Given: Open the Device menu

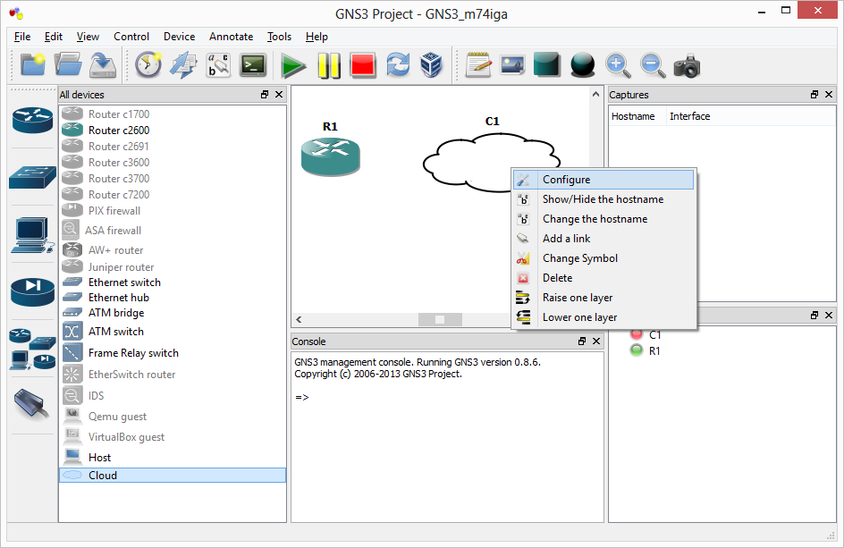Looking at the screenshot, I should click(179, 37).
